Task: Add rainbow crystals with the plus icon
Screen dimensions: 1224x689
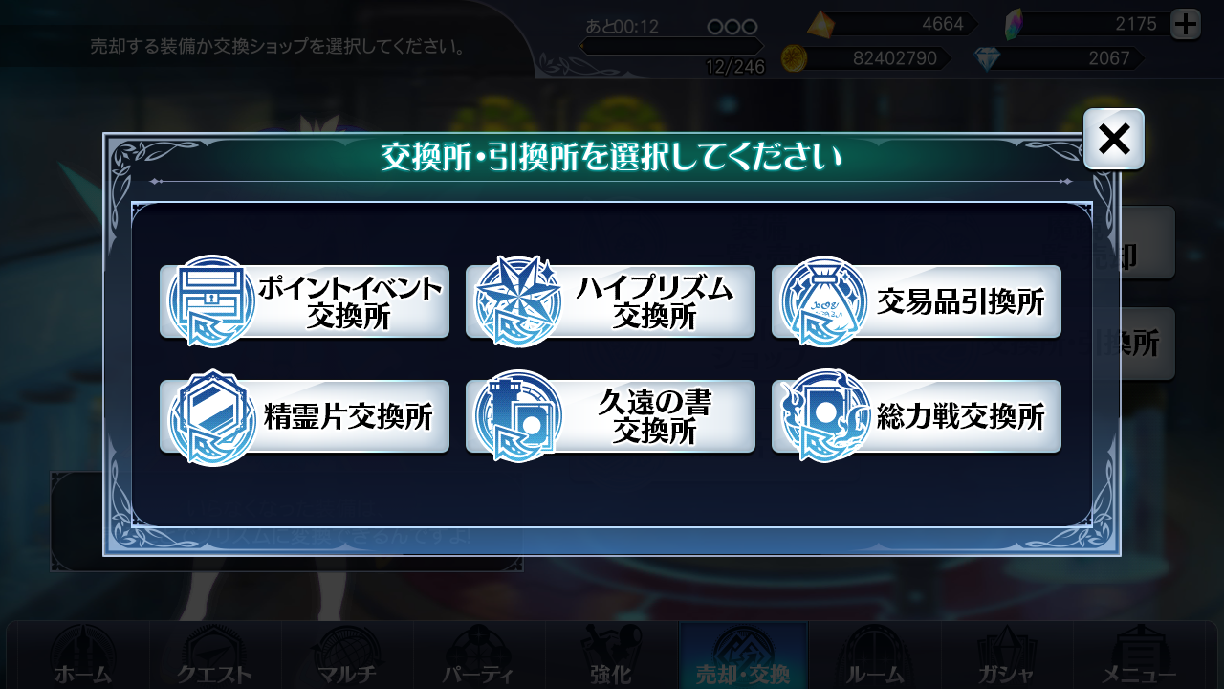Action: 1186,24
